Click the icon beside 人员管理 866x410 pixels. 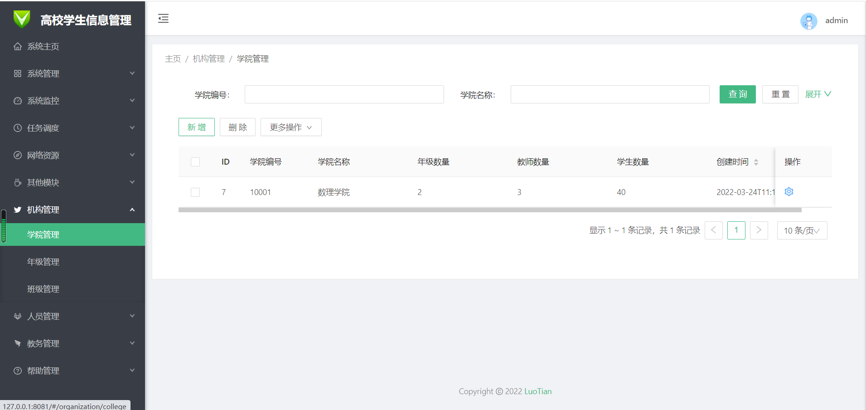coord(18,316)
